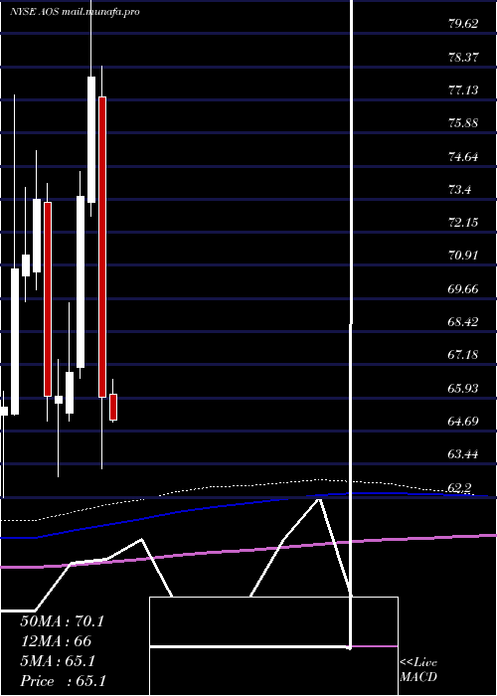The width and height of the screenshot is (497, 696).
Task: Click the 63.44 price axis label
Action: coord(463,454)
